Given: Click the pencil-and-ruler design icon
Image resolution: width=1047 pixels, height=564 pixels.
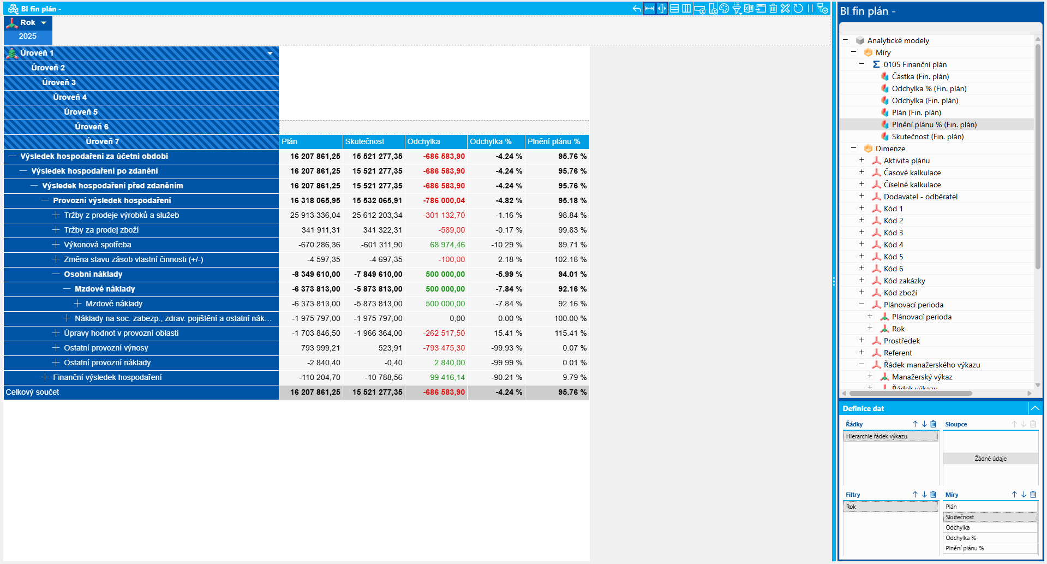Looking at the screenshot, I should [x=785, y=9].
